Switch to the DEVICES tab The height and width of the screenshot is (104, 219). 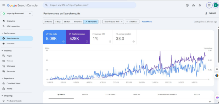pyautogui.click(x=137, y=95)
